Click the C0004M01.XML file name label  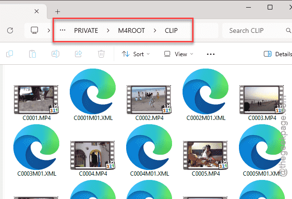coord(150,174)
